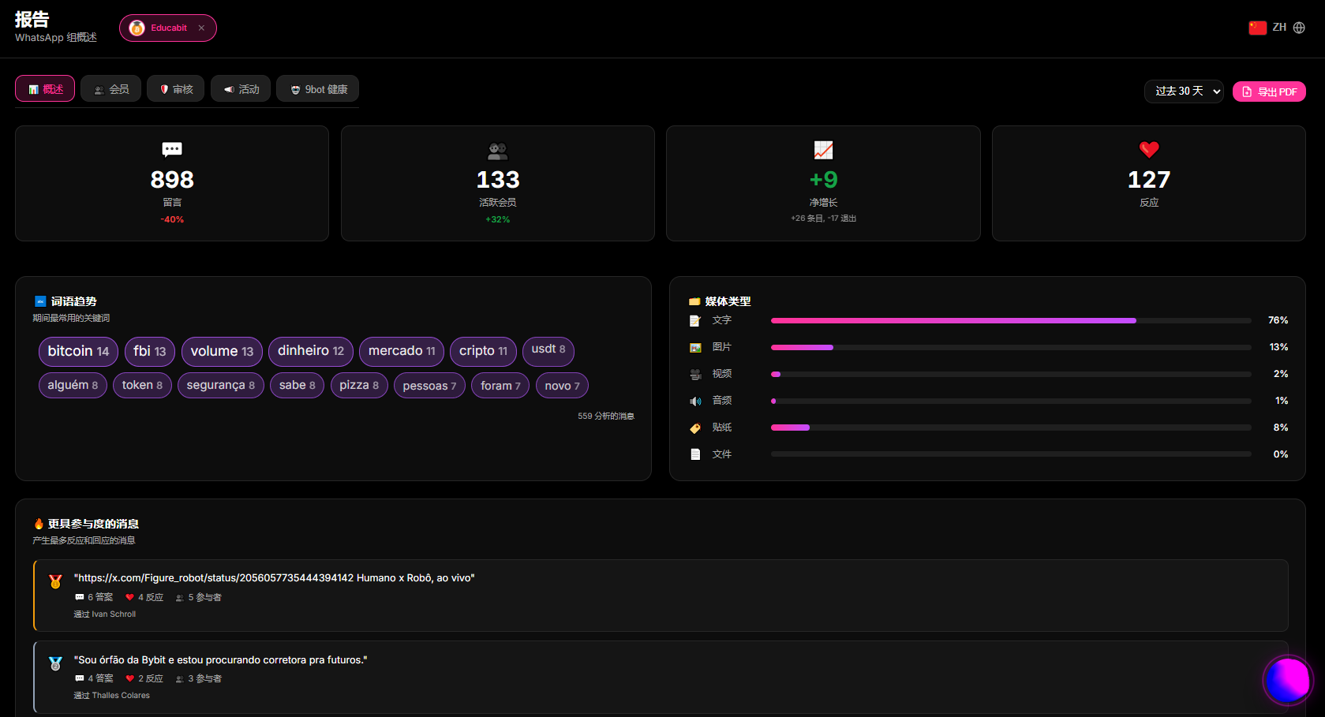This screenshot has height=717, width=1325.
Task: Click the 文字 media type progress bar
Action: [1011, 320]
